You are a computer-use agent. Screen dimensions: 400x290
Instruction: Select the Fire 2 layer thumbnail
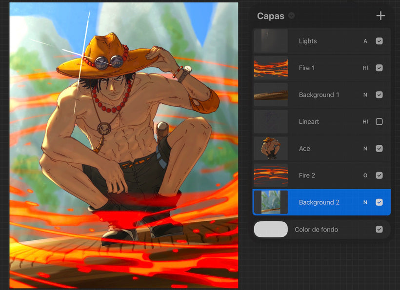click(271, 175)
